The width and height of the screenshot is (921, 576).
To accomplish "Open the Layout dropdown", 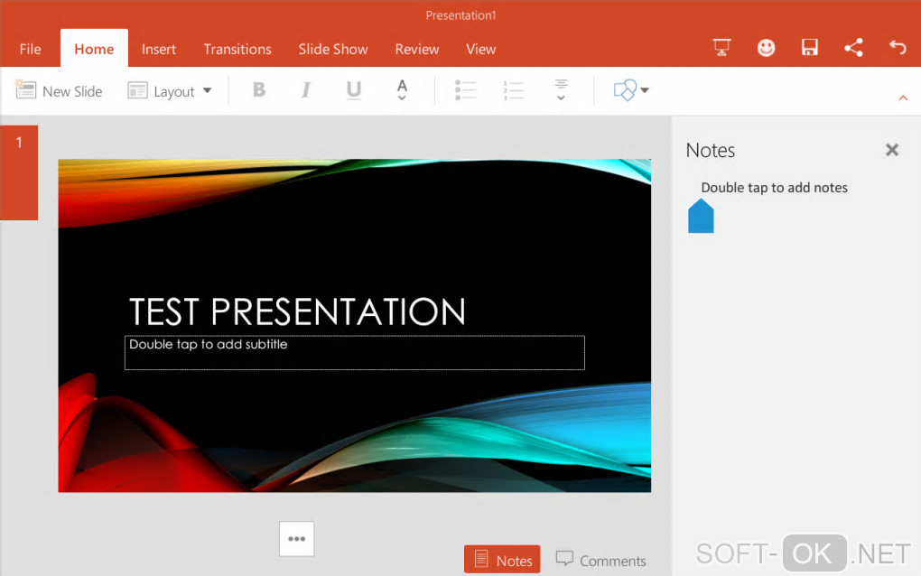I will point(170,90).
